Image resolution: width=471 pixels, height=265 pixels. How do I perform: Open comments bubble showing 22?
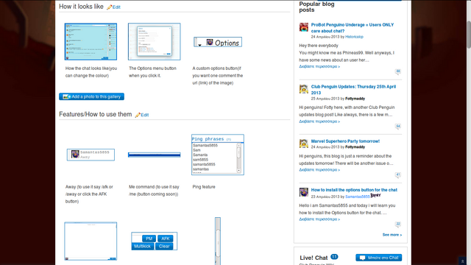pos(398,225)
